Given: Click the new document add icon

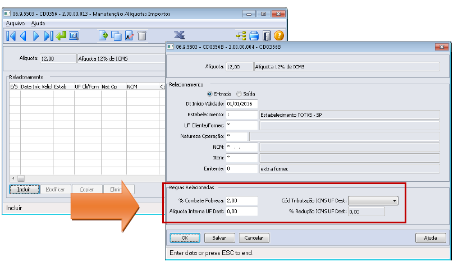Looking at the screenshot, I should [103, 35].
